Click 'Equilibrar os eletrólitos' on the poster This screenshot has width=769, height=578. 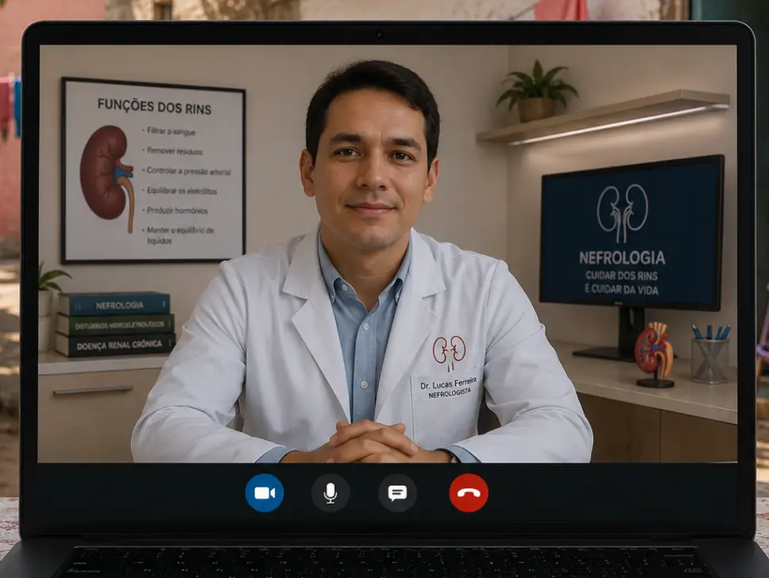click(x=182, y=191)
